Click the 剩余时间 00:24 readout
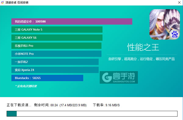The image size is (183, 120). coord(46,105)
